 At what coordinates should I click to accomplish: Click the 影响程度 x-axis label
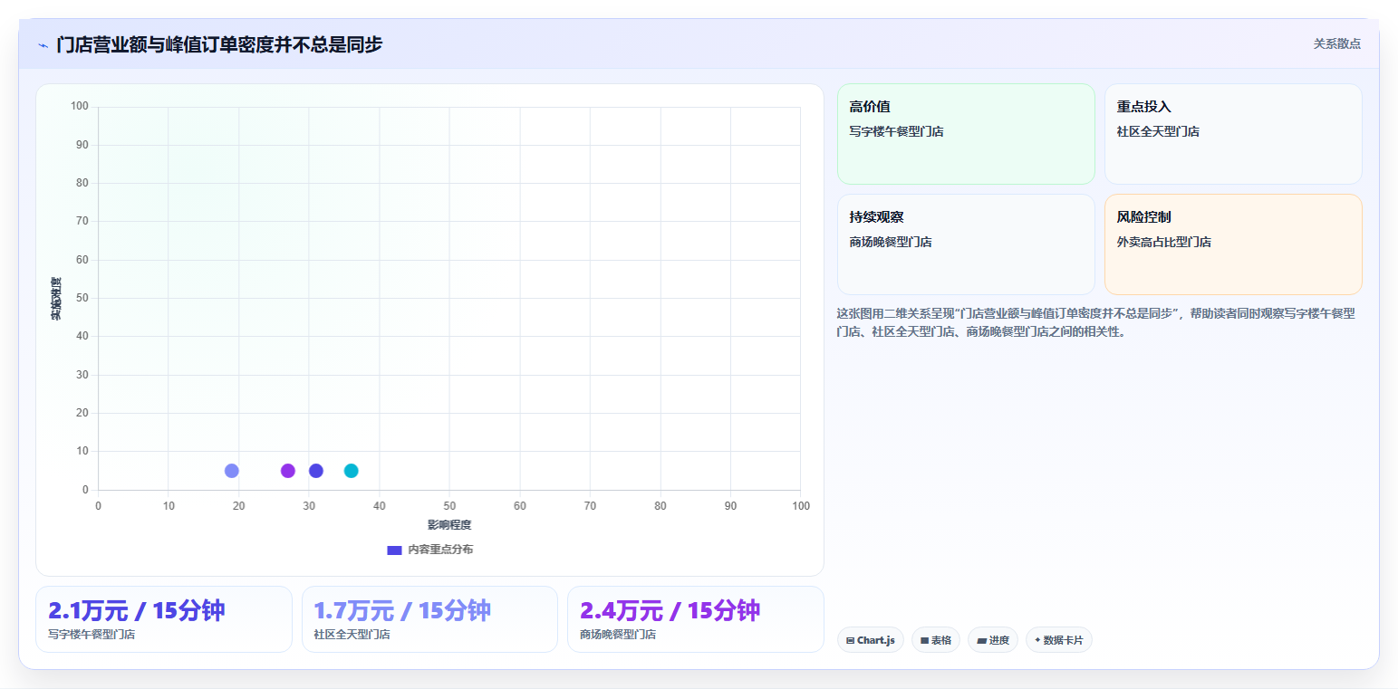(449, 525)
